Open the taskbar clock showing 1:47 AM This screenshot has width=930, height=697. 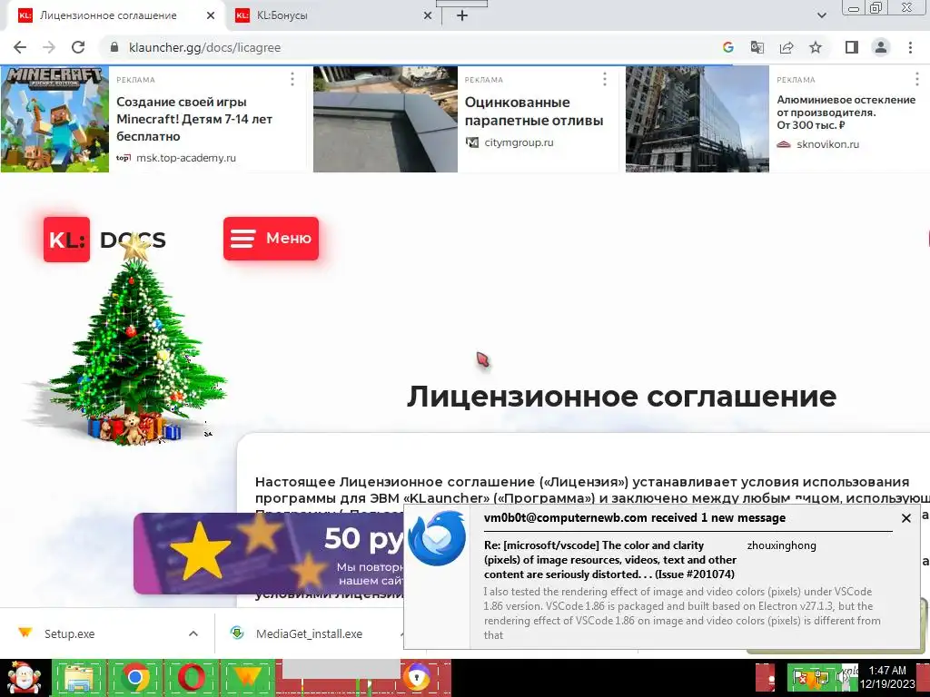(888, 677)
